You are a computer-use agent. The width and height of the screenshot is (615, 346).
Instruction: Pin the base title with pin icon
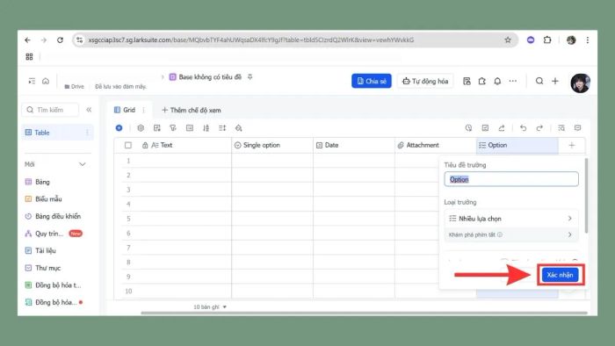pyautogui.click(x=250, y=76)
